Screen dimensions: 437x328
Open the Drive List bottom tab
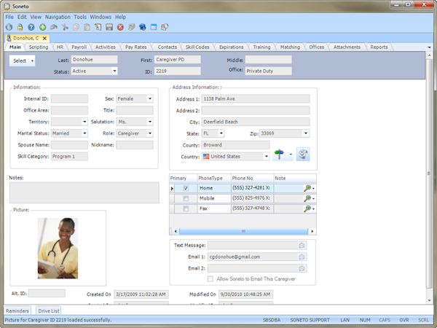(49, 311)
